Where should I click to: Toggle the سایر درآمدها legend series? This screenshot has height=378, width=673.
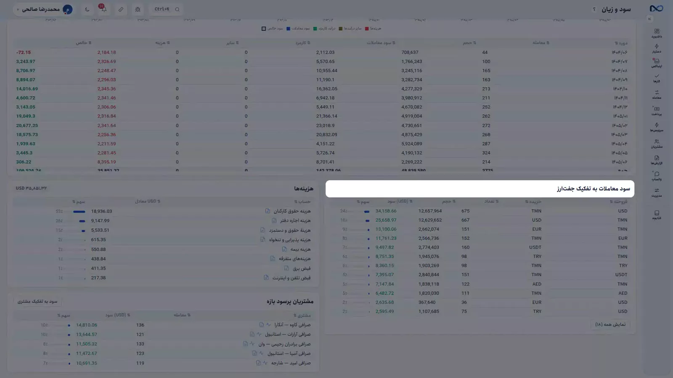(350, 29)
